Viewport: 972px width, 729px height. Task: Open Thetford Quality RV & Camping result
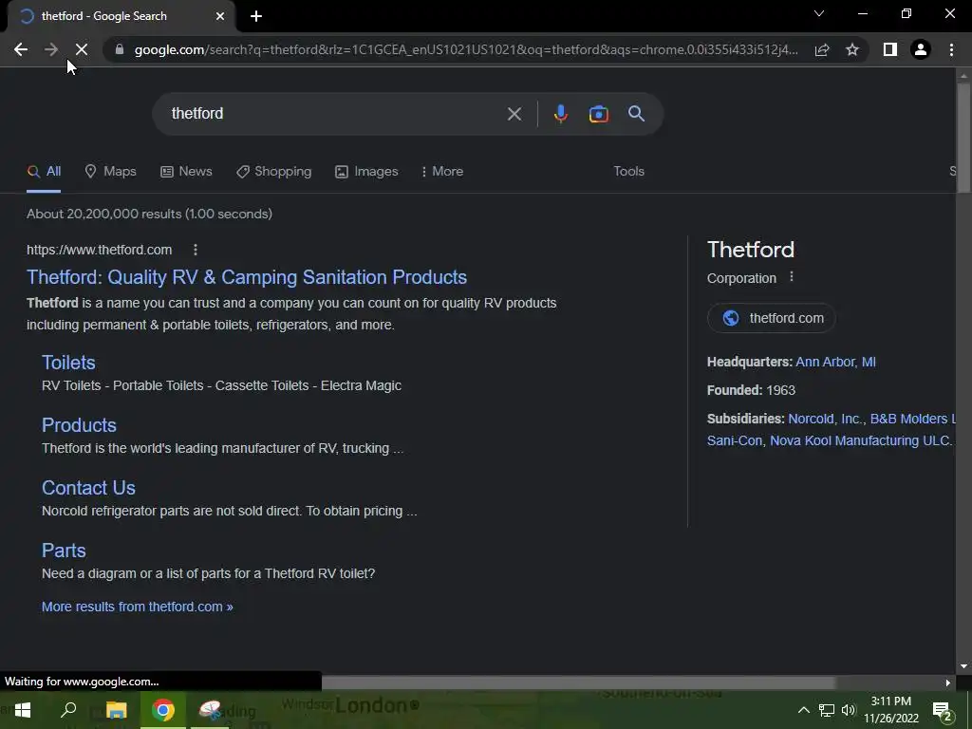click(x=247, y=277)
